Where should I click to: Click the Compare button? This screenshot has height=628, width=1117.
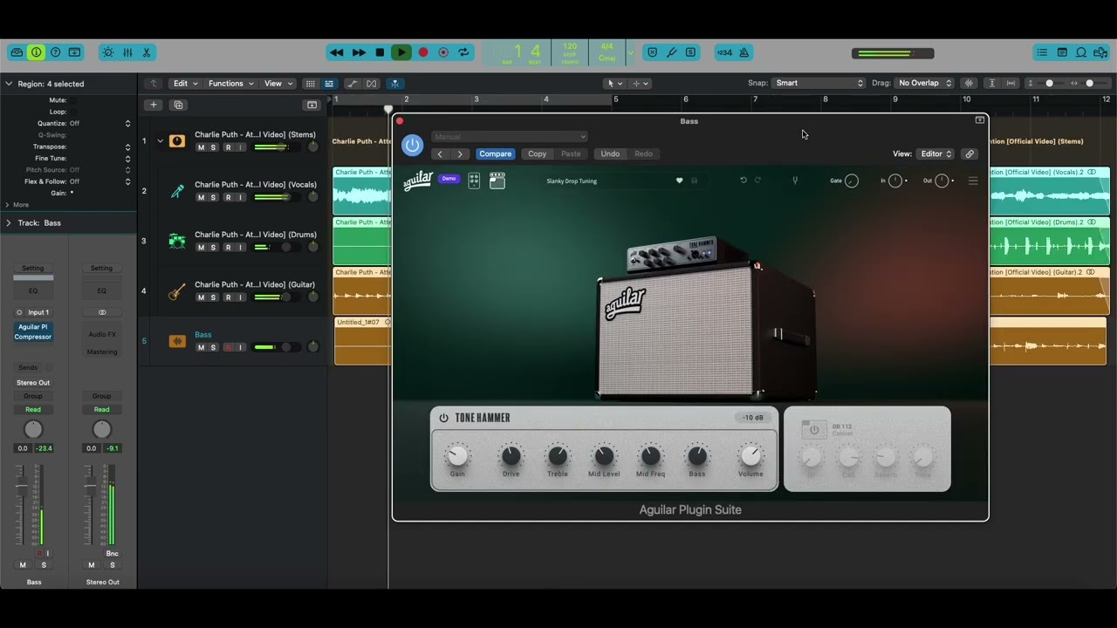coord(495,154)
